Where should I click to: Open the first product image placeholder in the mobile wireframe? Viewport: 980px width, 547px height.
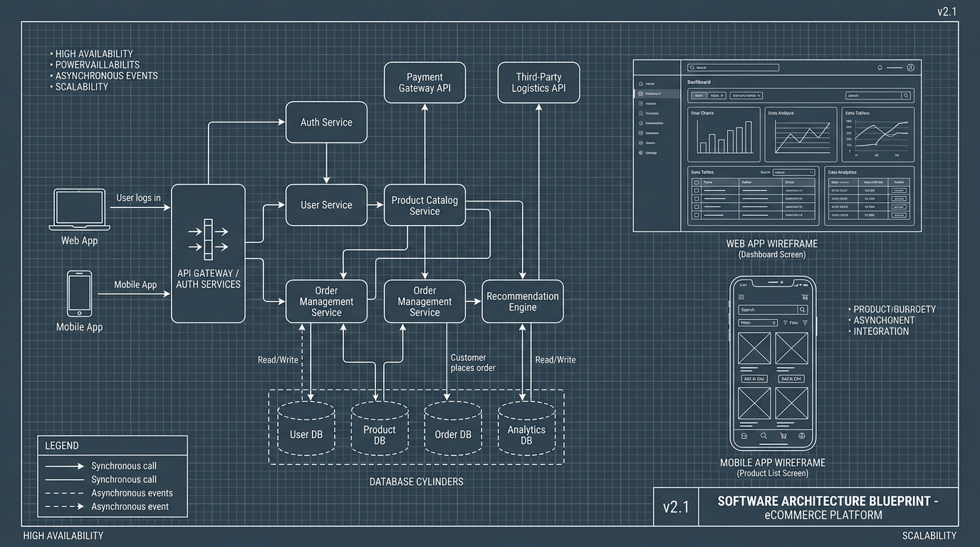(755, 349)
